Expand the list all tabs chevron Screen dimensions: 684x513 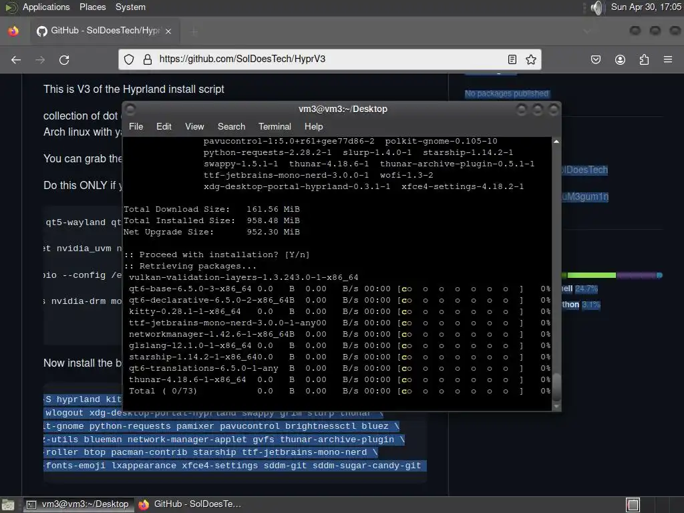click(x=587, y=31)
